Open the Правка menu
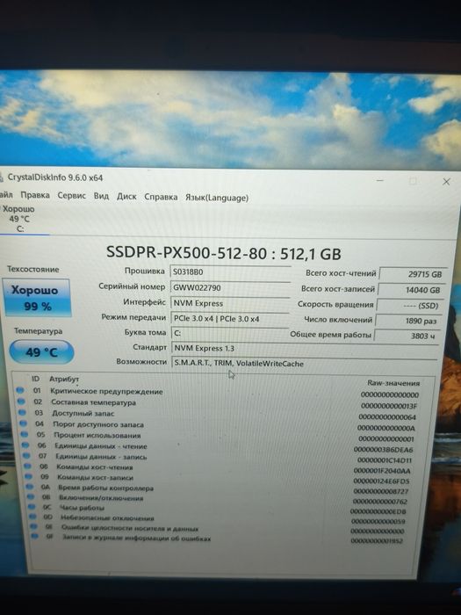Viewport: 461px width, 615px height. [35, 195]
